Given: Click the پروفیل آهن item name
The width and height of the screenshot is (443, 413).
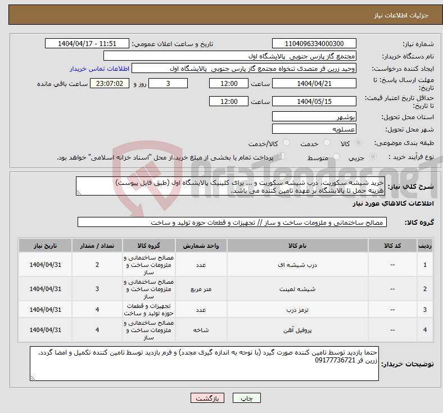Looking at the screenshot, I should point(297,330).
